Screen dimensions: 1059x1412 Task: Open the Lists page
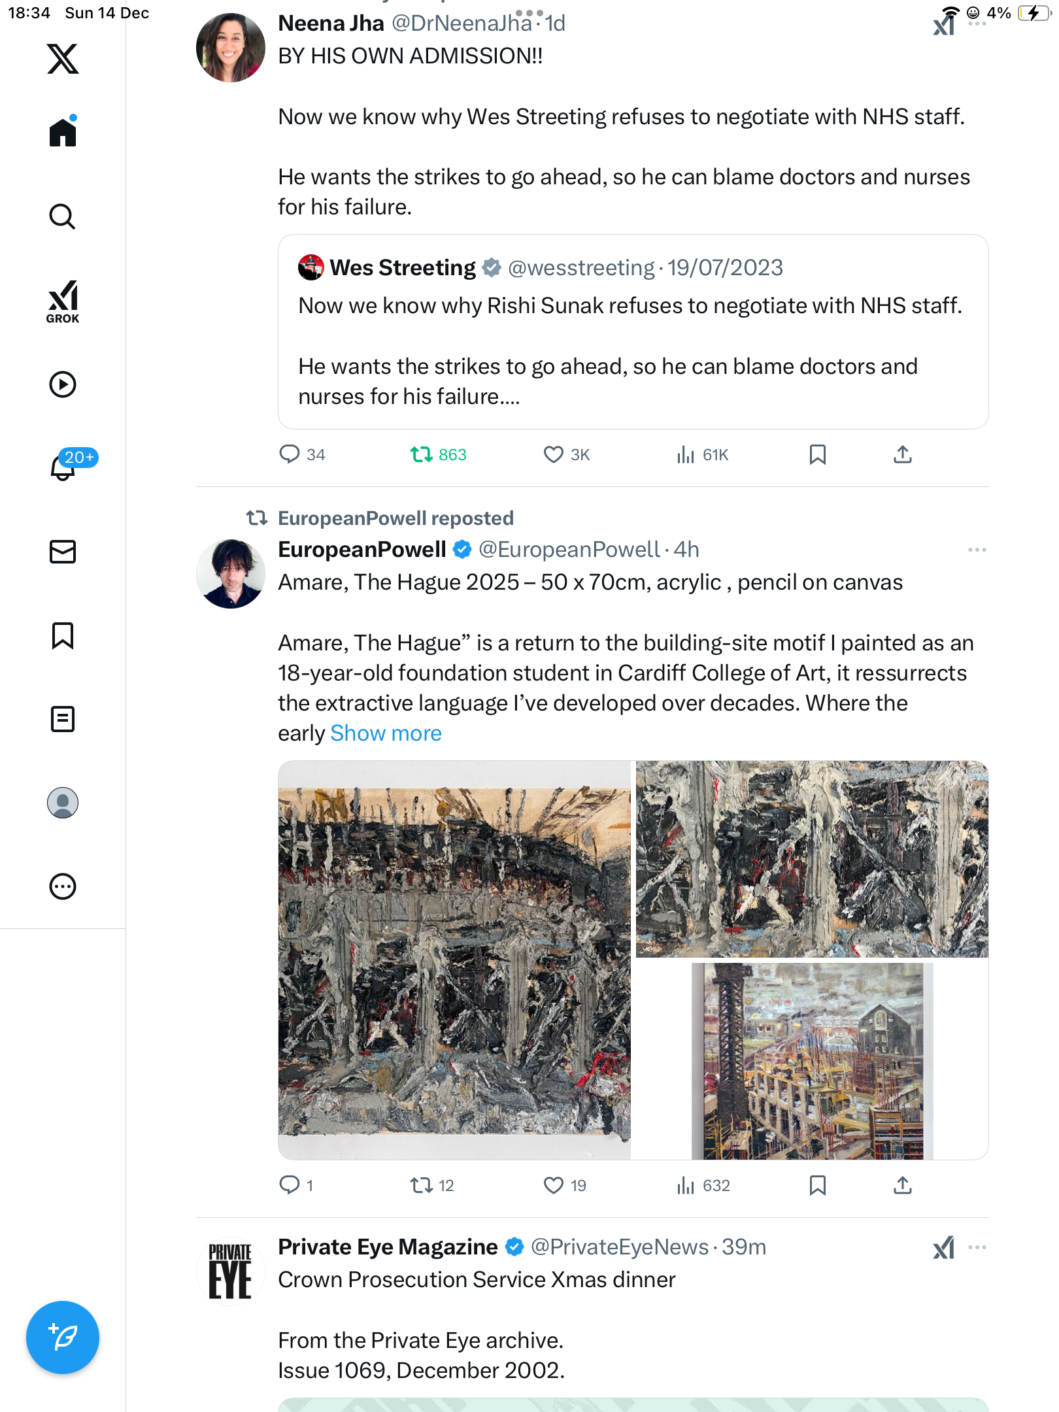[x=63, y=719]
